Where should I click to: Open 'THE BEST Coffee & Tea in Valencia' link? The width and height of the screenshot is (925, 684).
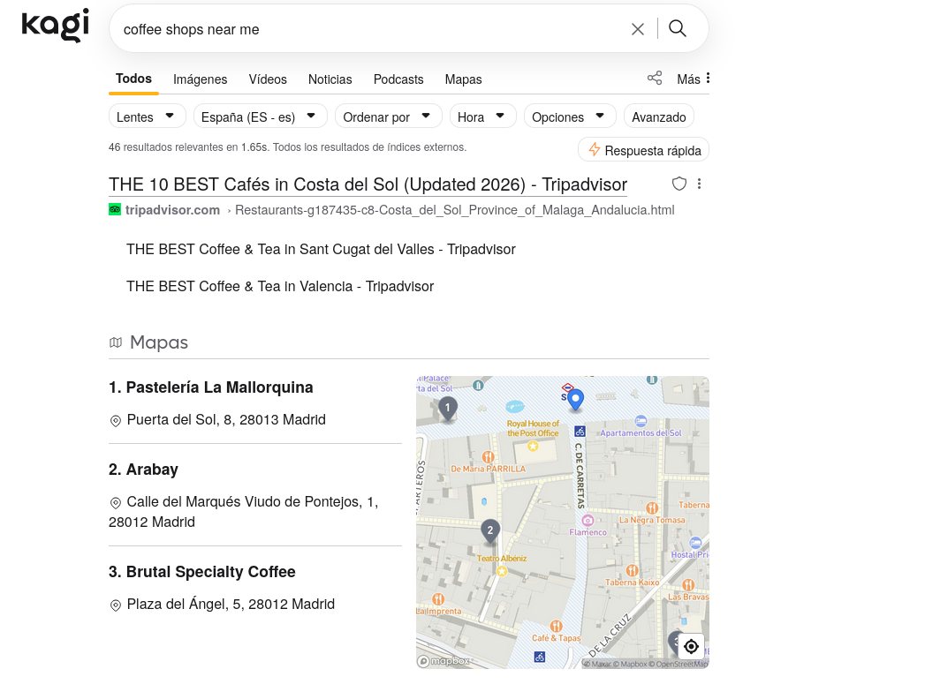(280, 286)
